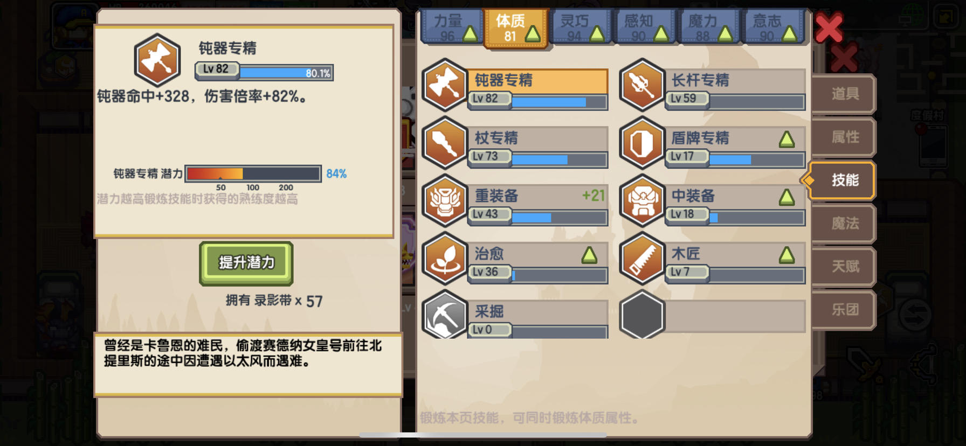The width and height of the screenshot is (966, 446).
Task: Open the 重装备 heavy armor skill icon
Action: coord(444,201)
